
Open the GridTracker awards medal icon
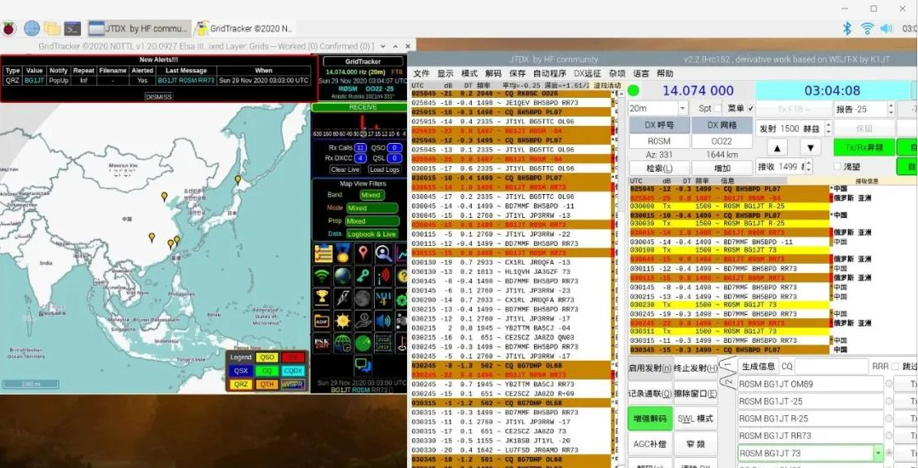343,254
